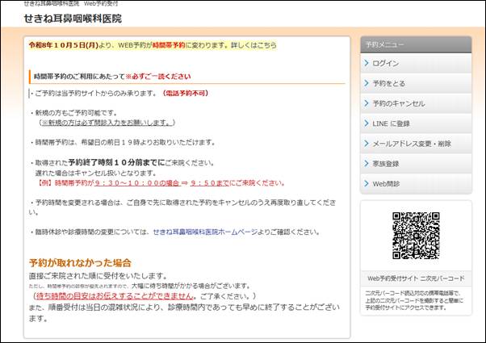Follow the 詳しくはこちら link in the notice
Screen dimensions: 486x343
(x=253, y=45)
